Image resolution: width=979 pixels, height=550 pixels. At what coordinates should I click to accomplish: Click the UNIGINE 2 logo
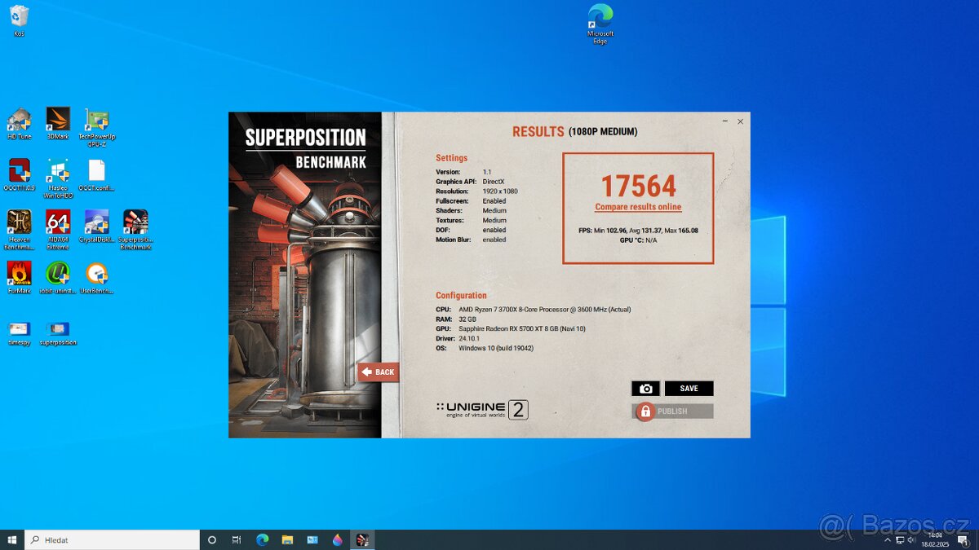481,408
